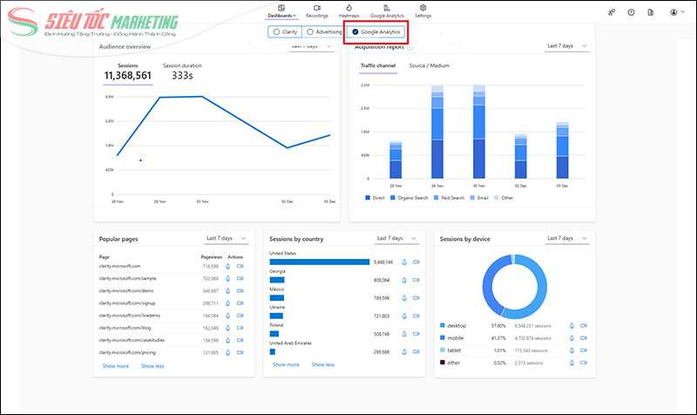The image size is (697, 415).
Task: Open heatmap for clarity.microsoft.com/sample
Action: (228, 279)
